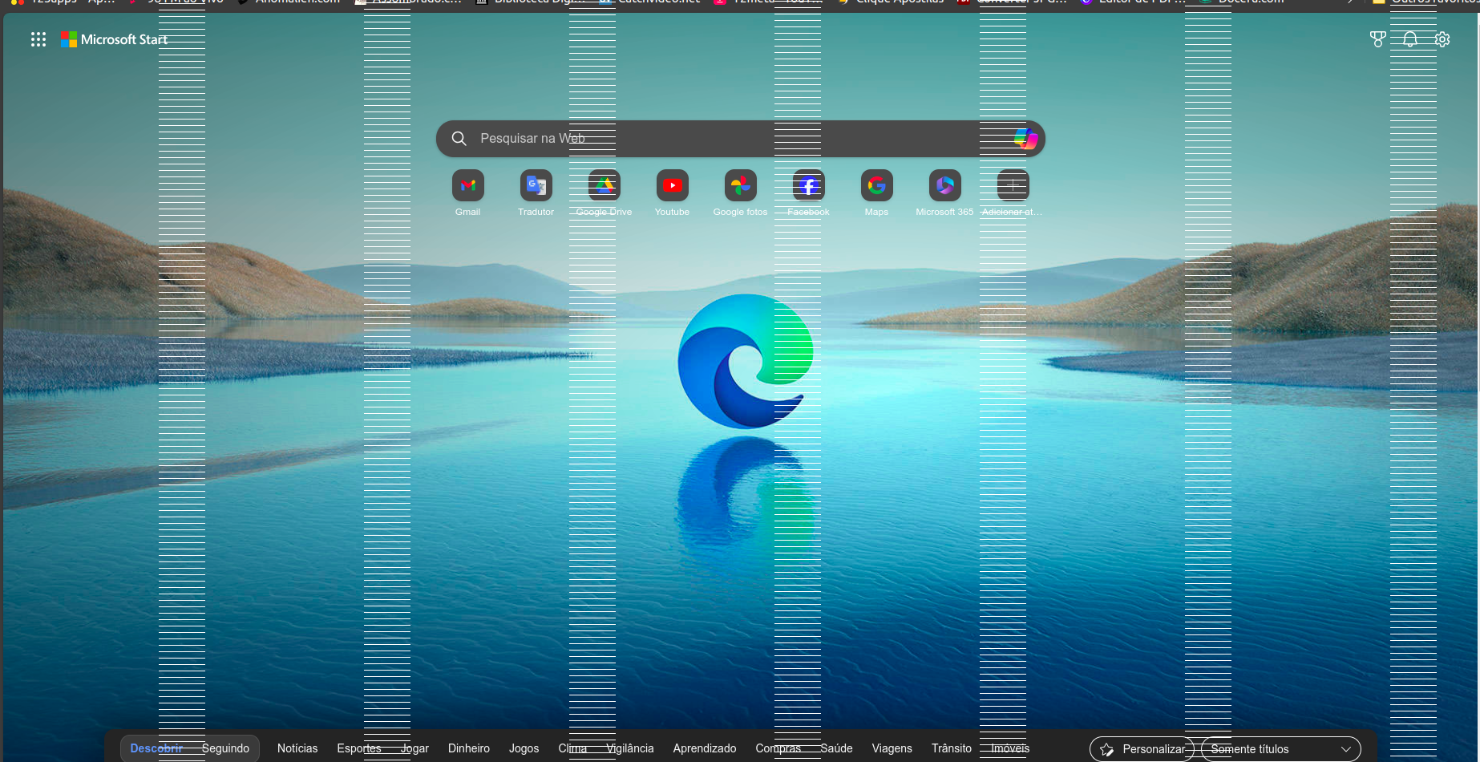
Task: Open the Compras tab
Action: (x=778, y=748)
